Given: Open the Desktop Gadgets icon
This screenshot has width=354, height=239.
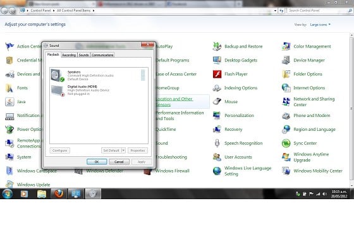Looking at the screenshot, I should [x=217, y=60].
